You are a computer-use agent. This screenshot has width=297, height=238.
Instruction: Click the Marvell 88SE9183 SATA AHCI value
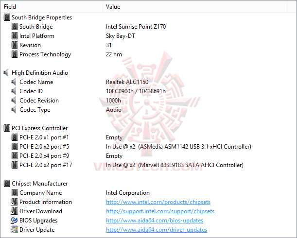click(x=175, y=165)
